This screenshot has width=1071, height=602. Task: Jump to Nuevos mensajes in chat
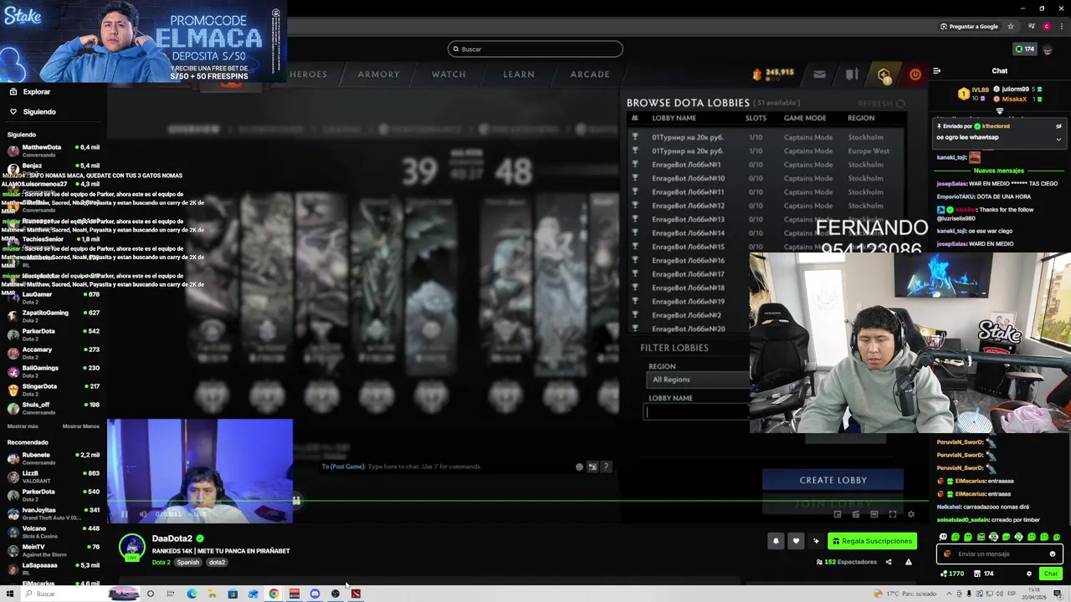[999, 171]
